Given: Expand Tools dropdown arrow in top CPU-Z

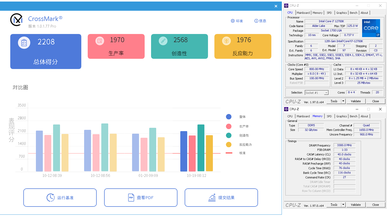Looking at the screenshot, I should point(343,101).
